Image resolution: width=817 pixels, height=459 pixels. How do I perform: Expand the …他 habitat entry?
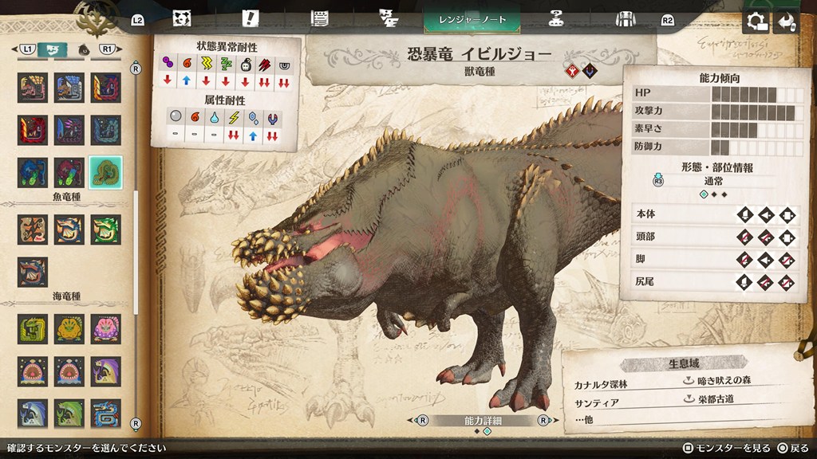585,419
